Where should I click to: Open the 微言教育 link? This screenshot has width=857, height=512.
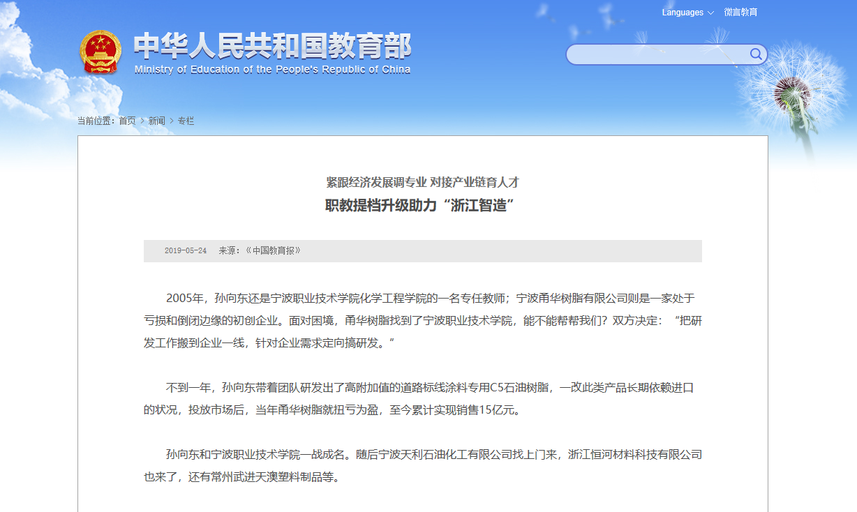(740, 13)
